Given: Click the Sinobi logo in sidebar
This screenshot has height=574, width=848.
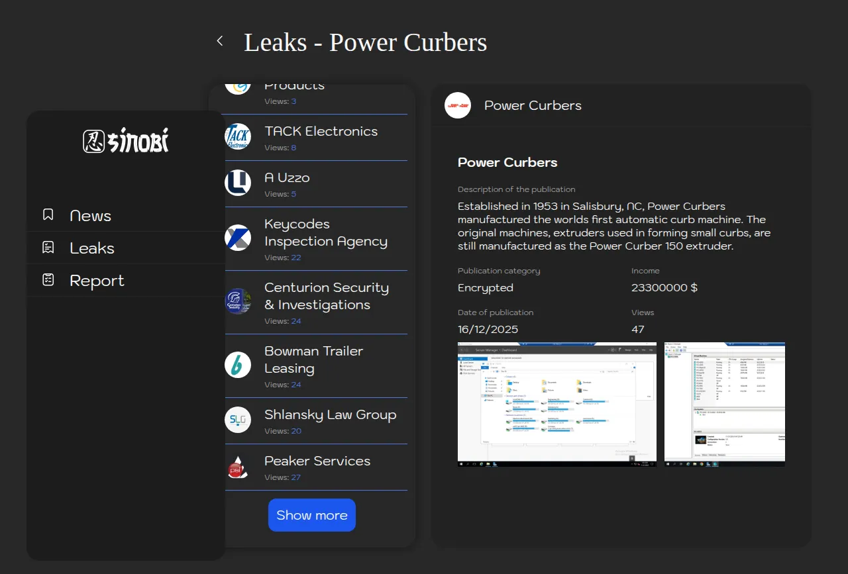Looking at the screenshot, I should [126, 141].
